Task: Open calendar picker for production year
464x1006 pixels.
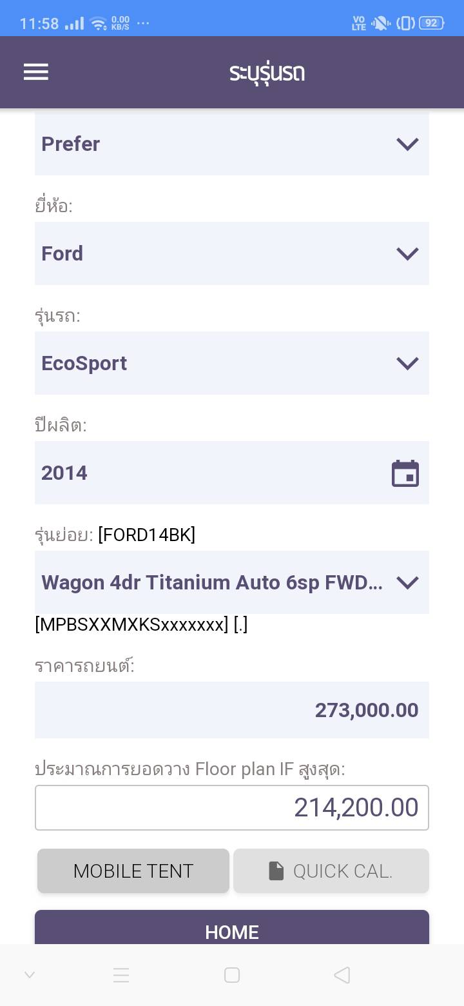Action: (405, 473)
